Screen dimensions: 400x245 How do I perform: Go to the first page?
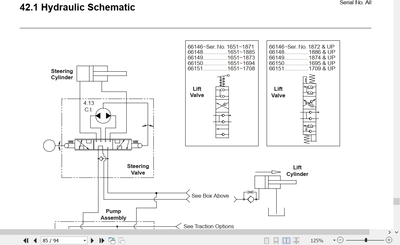(x=26, y=240)
